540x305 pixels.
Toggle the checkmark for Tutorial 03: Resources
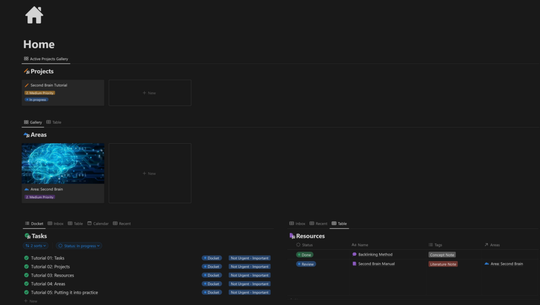click(x=26, y=275)
